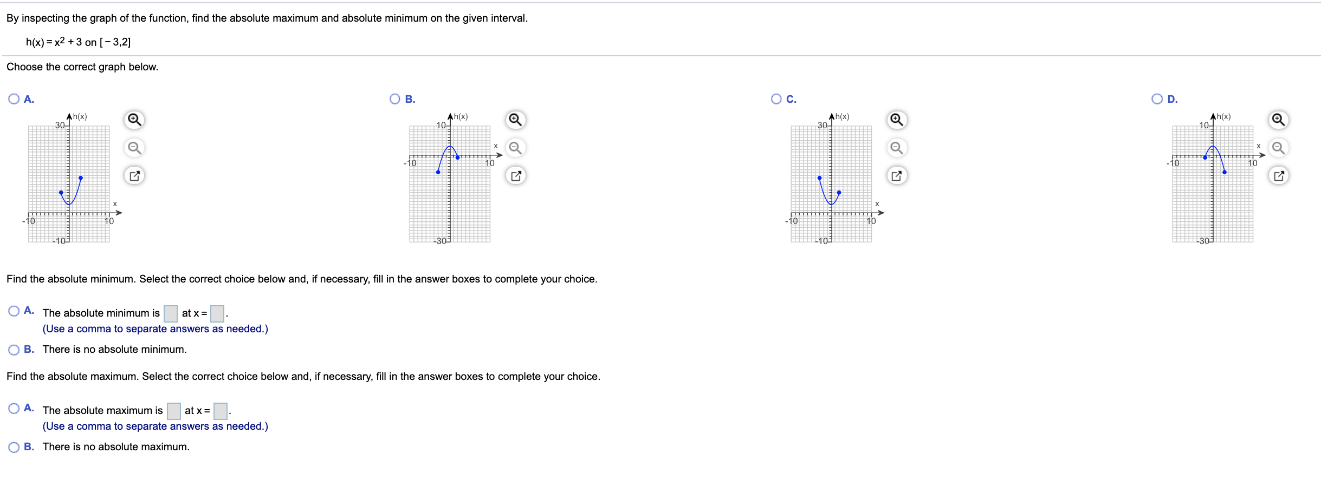This screenshot has width=1321, height=486.
Task: Zoom in on graph A
Action: pos(134,120)
